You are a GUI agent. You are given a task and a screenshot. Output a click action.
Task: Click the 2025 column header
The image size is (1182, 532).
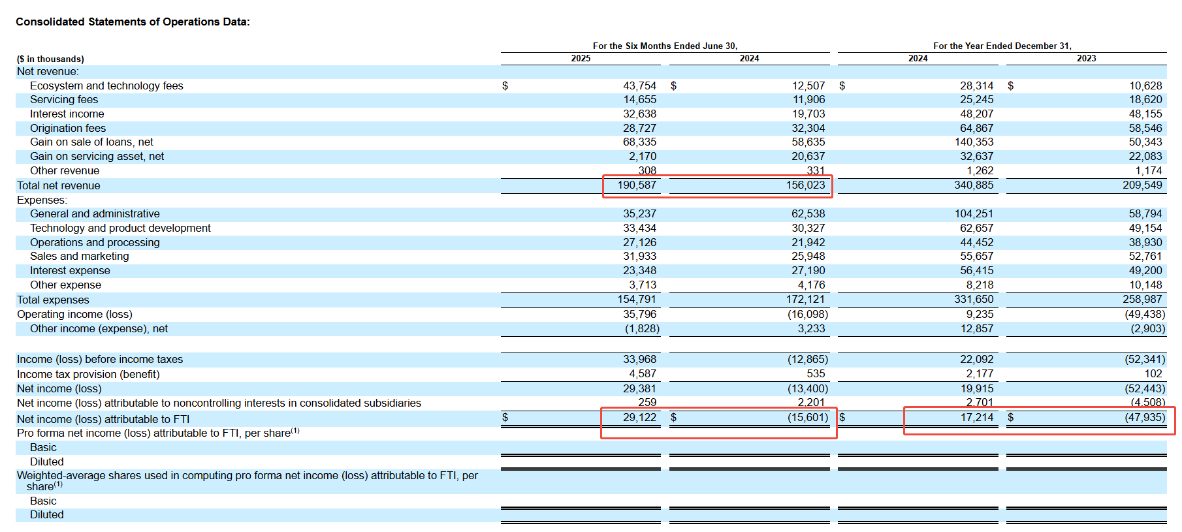[581, 58]
